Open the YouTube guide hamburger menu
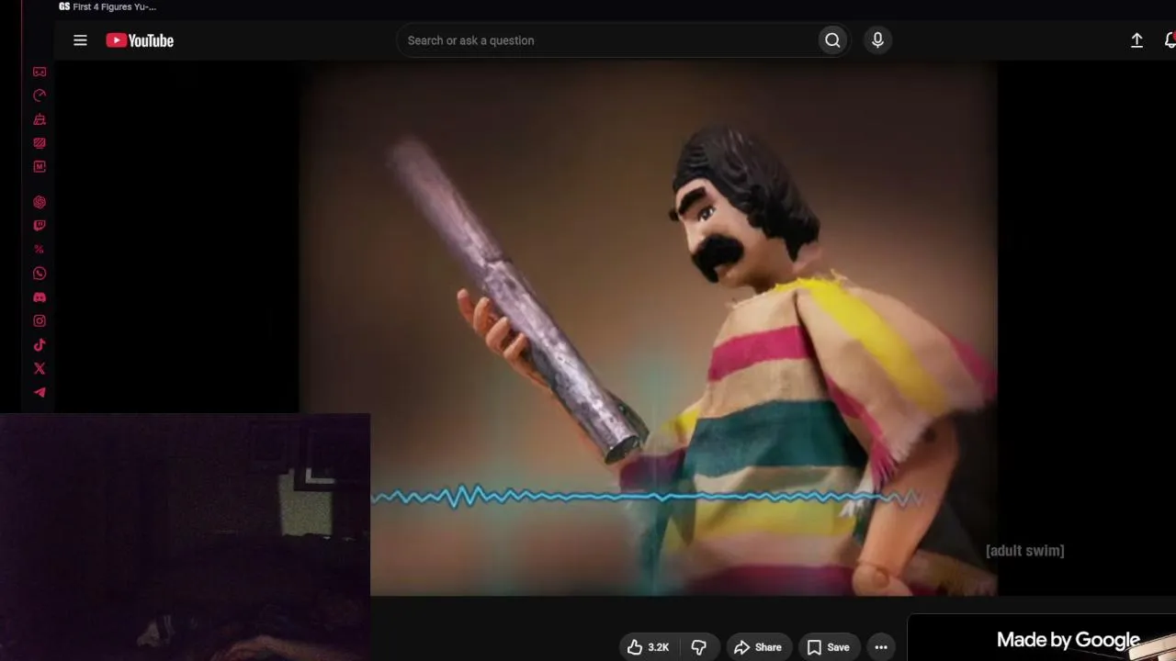This screenshot has width=1176, height=661. [x=80, y=40]
